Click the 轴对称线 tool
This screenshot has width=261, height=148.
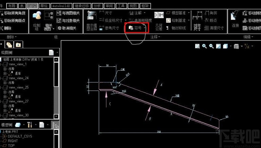coord(176,28)
